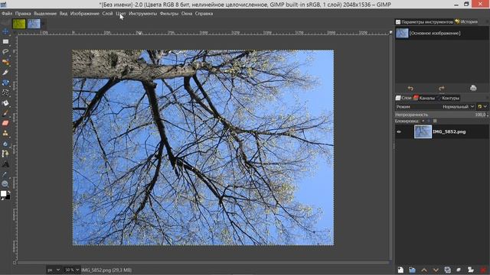The image size is (490, 275).
Task: Select the Text tool
Action: (5, 164)
